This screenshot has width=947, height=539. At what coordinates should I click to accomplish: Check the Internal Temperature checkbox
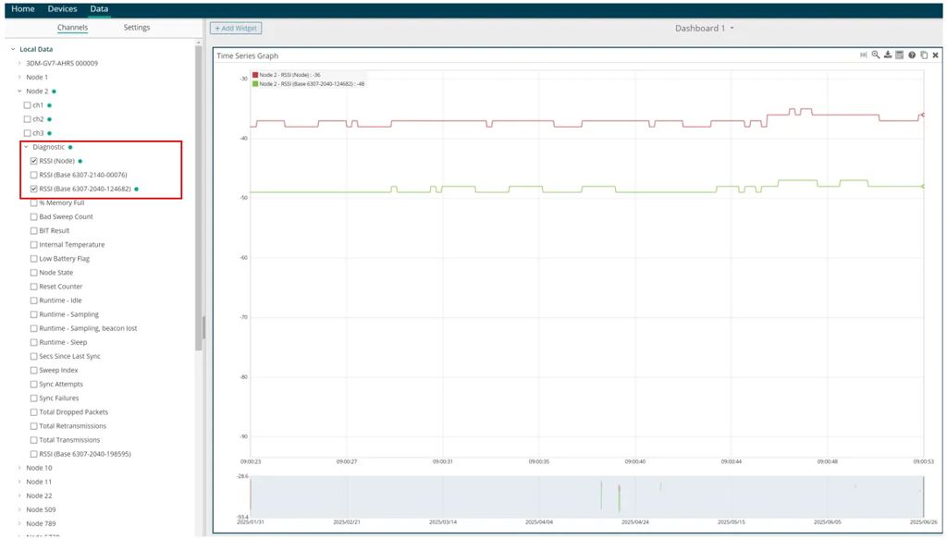(x=34, y=245)
